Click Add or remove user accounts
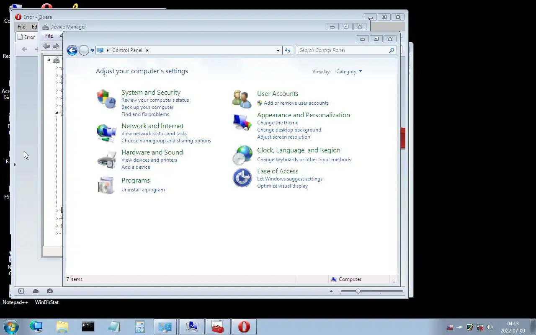Image resolution: width=536 pixels, height=335 pixels. tap(296, 103)
